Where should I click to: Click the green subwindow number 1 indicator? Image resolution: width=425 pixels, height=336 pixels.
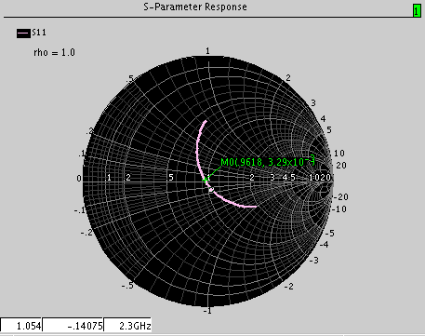(x=417, y=11)
